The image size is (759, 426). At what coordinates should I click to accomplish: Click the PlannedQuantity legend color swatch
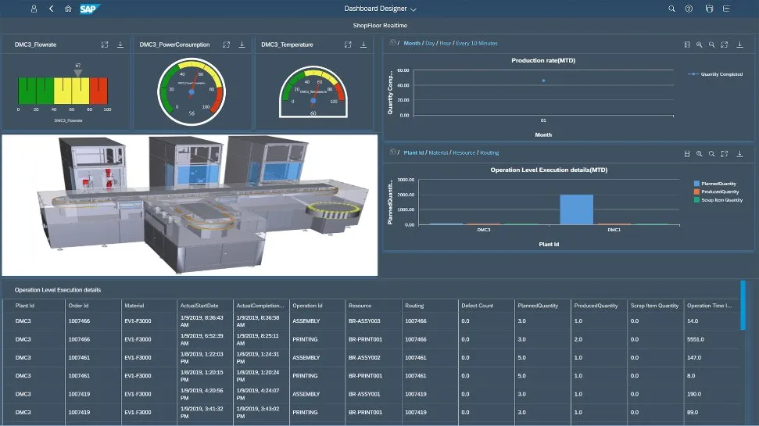pyautogui.click(x=696, y=184)
